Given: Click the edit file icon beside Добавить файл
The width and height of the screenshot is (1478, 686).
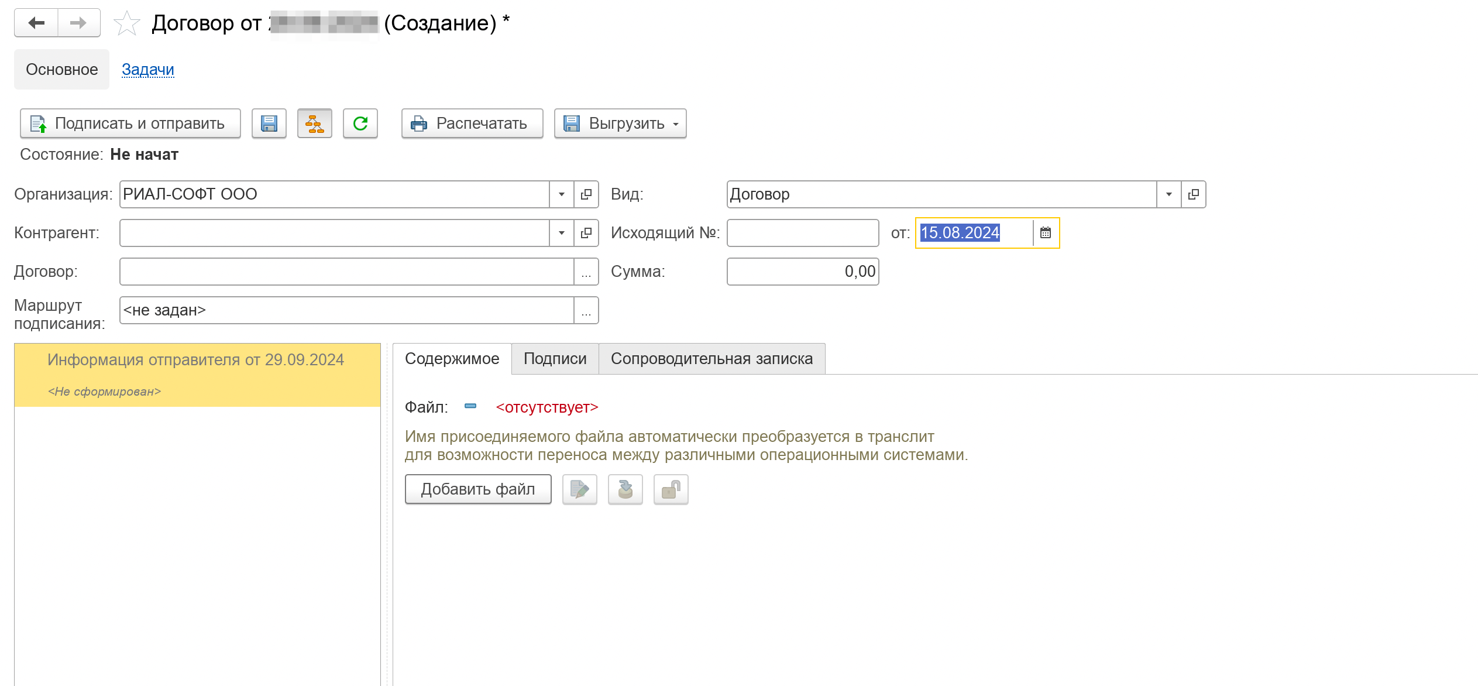Looking at the screenshot, I should [x=580, y=489].
